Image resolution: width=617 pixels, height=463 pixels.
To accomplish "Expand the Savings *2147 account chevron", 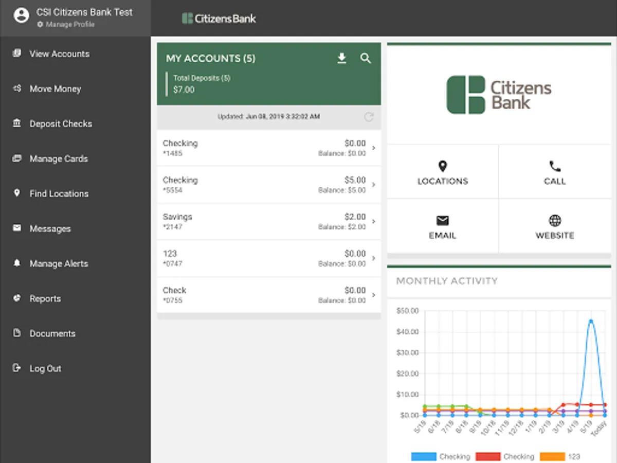I will point(374,222).
